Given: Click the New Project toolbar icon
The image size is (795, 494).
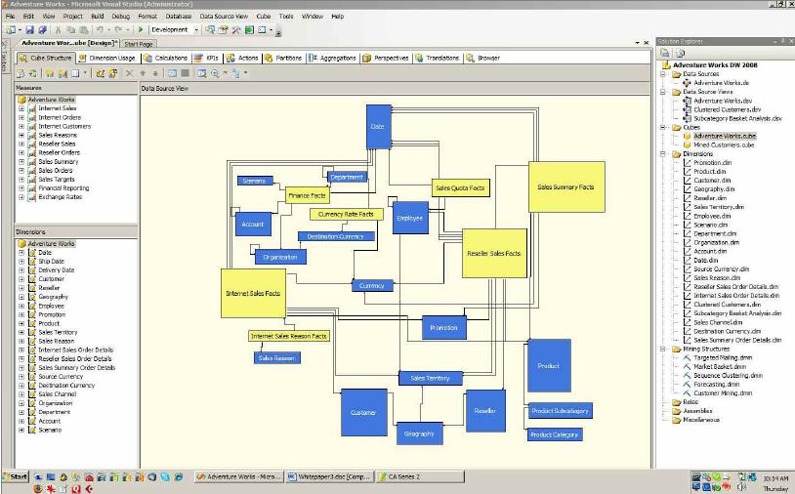Looking at the screenshot, I should point(11,30).
